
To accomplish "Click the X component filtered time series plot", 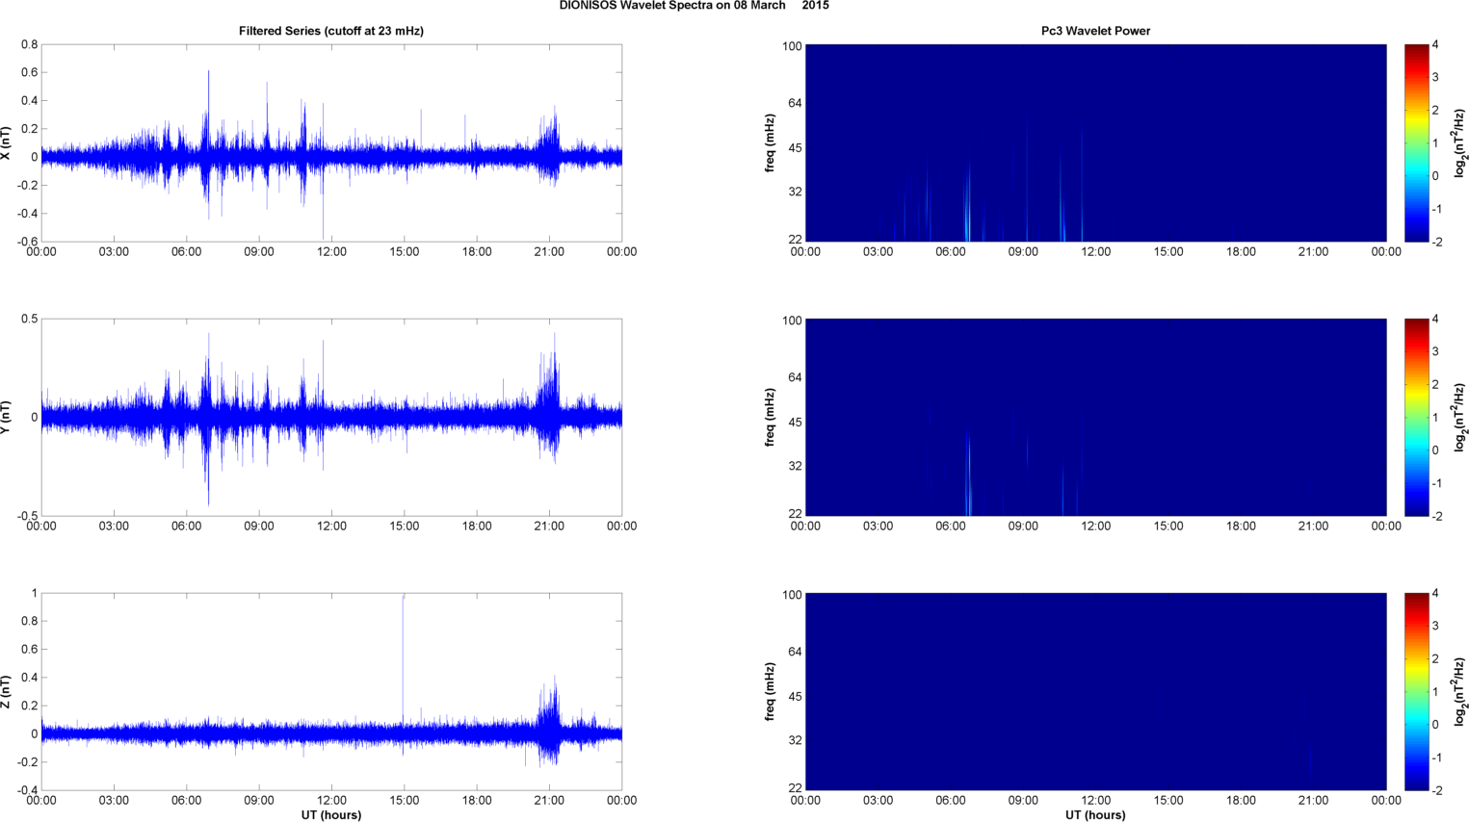I will pos(331,142).
